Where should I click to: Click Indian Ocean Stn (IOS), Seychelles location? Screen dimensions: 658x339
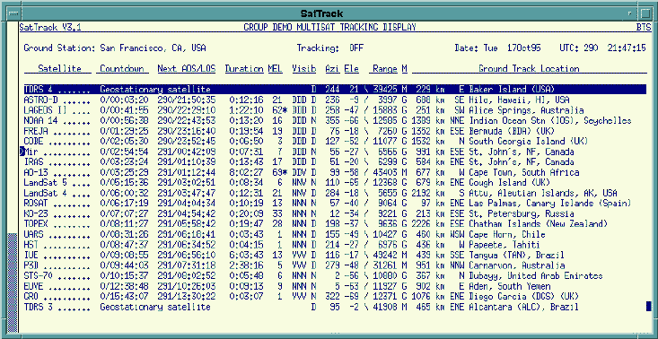(x=549, y=121)
